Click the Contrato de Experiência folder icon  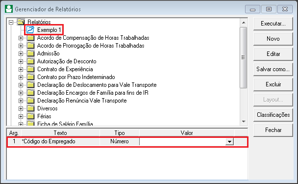tap(30, 69)
